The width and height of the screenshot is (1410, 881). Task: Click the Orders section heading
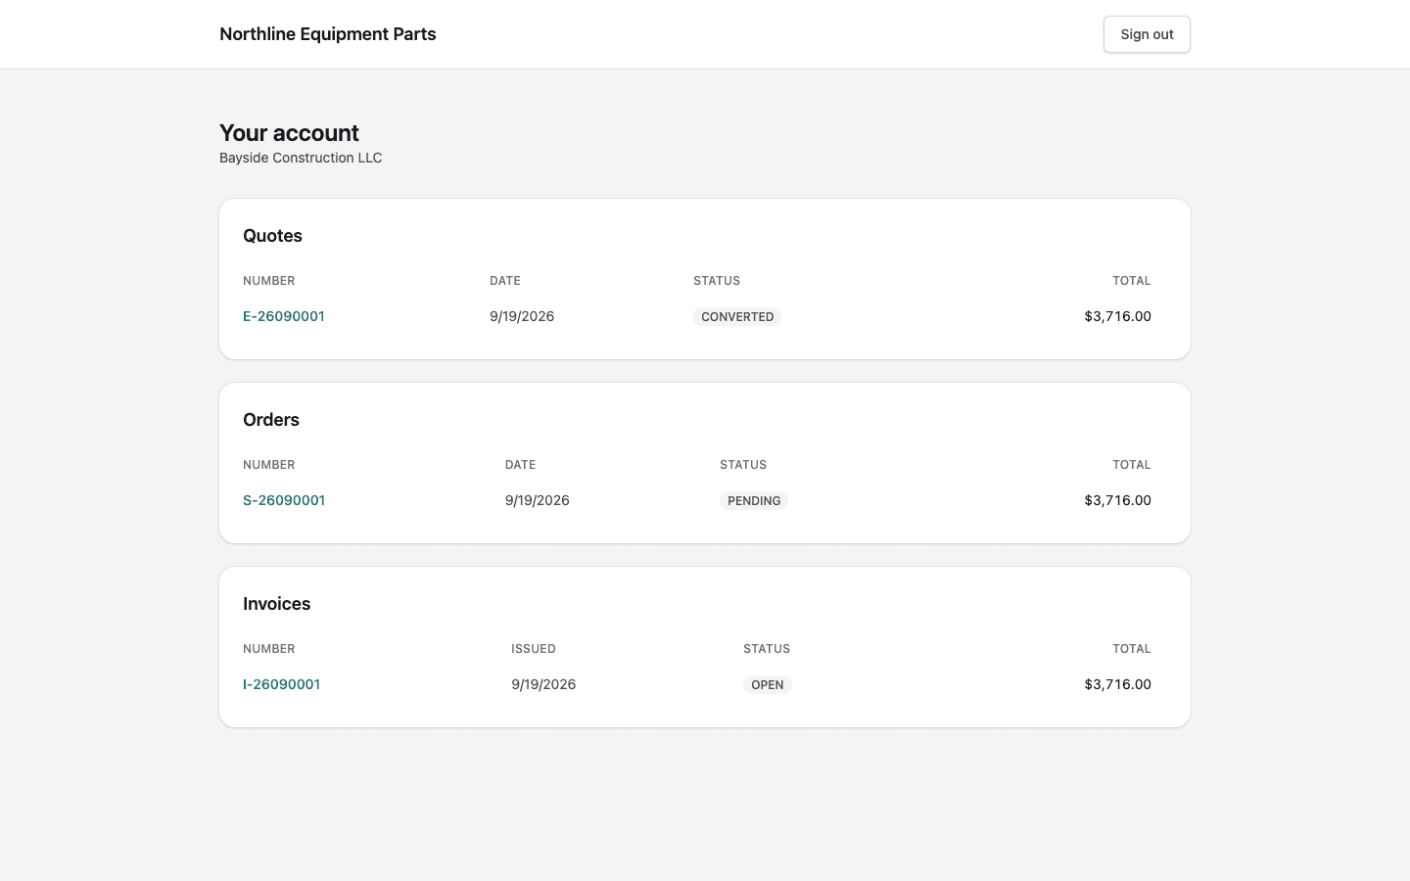[x=271, y=420]
